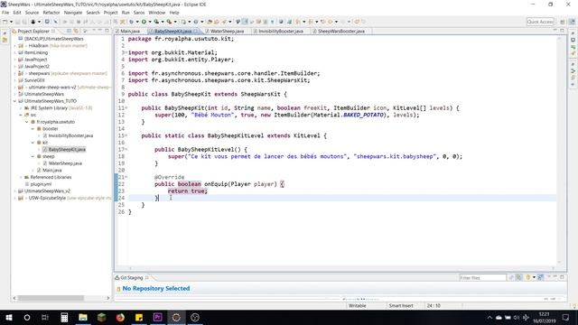
Task: Collapse the booster package node
Action: pos(33,129)
